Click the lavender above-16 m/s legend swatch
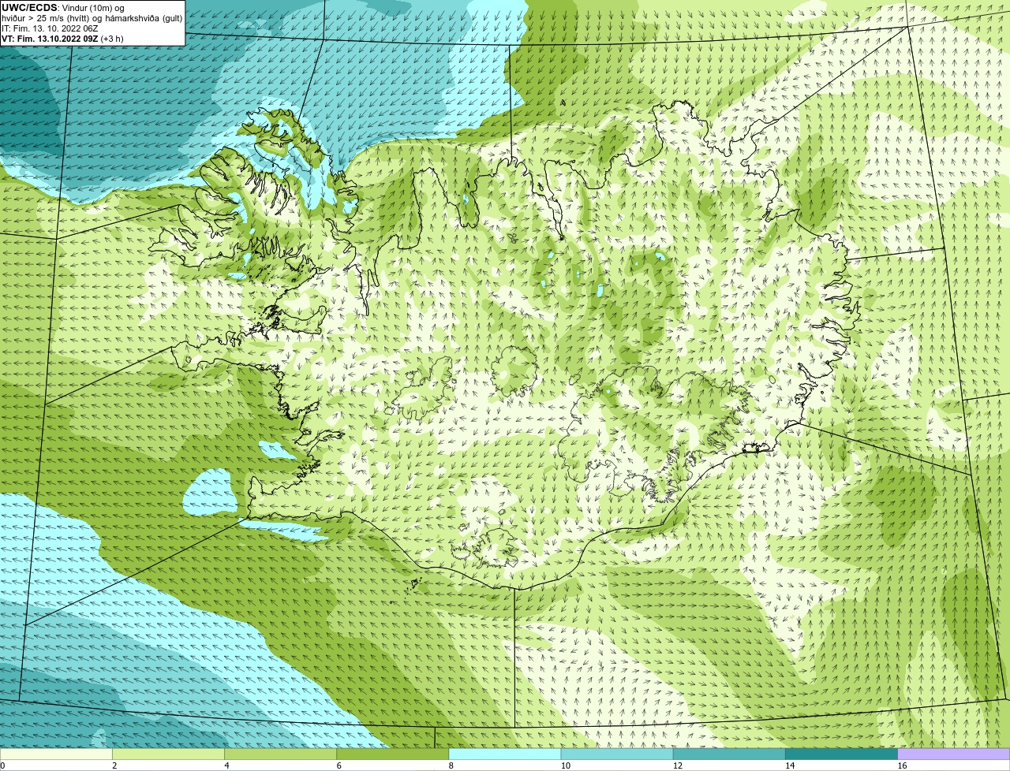Image resolution: width=1010 pixels, height=771 pixels. click(x=954, y=754)
